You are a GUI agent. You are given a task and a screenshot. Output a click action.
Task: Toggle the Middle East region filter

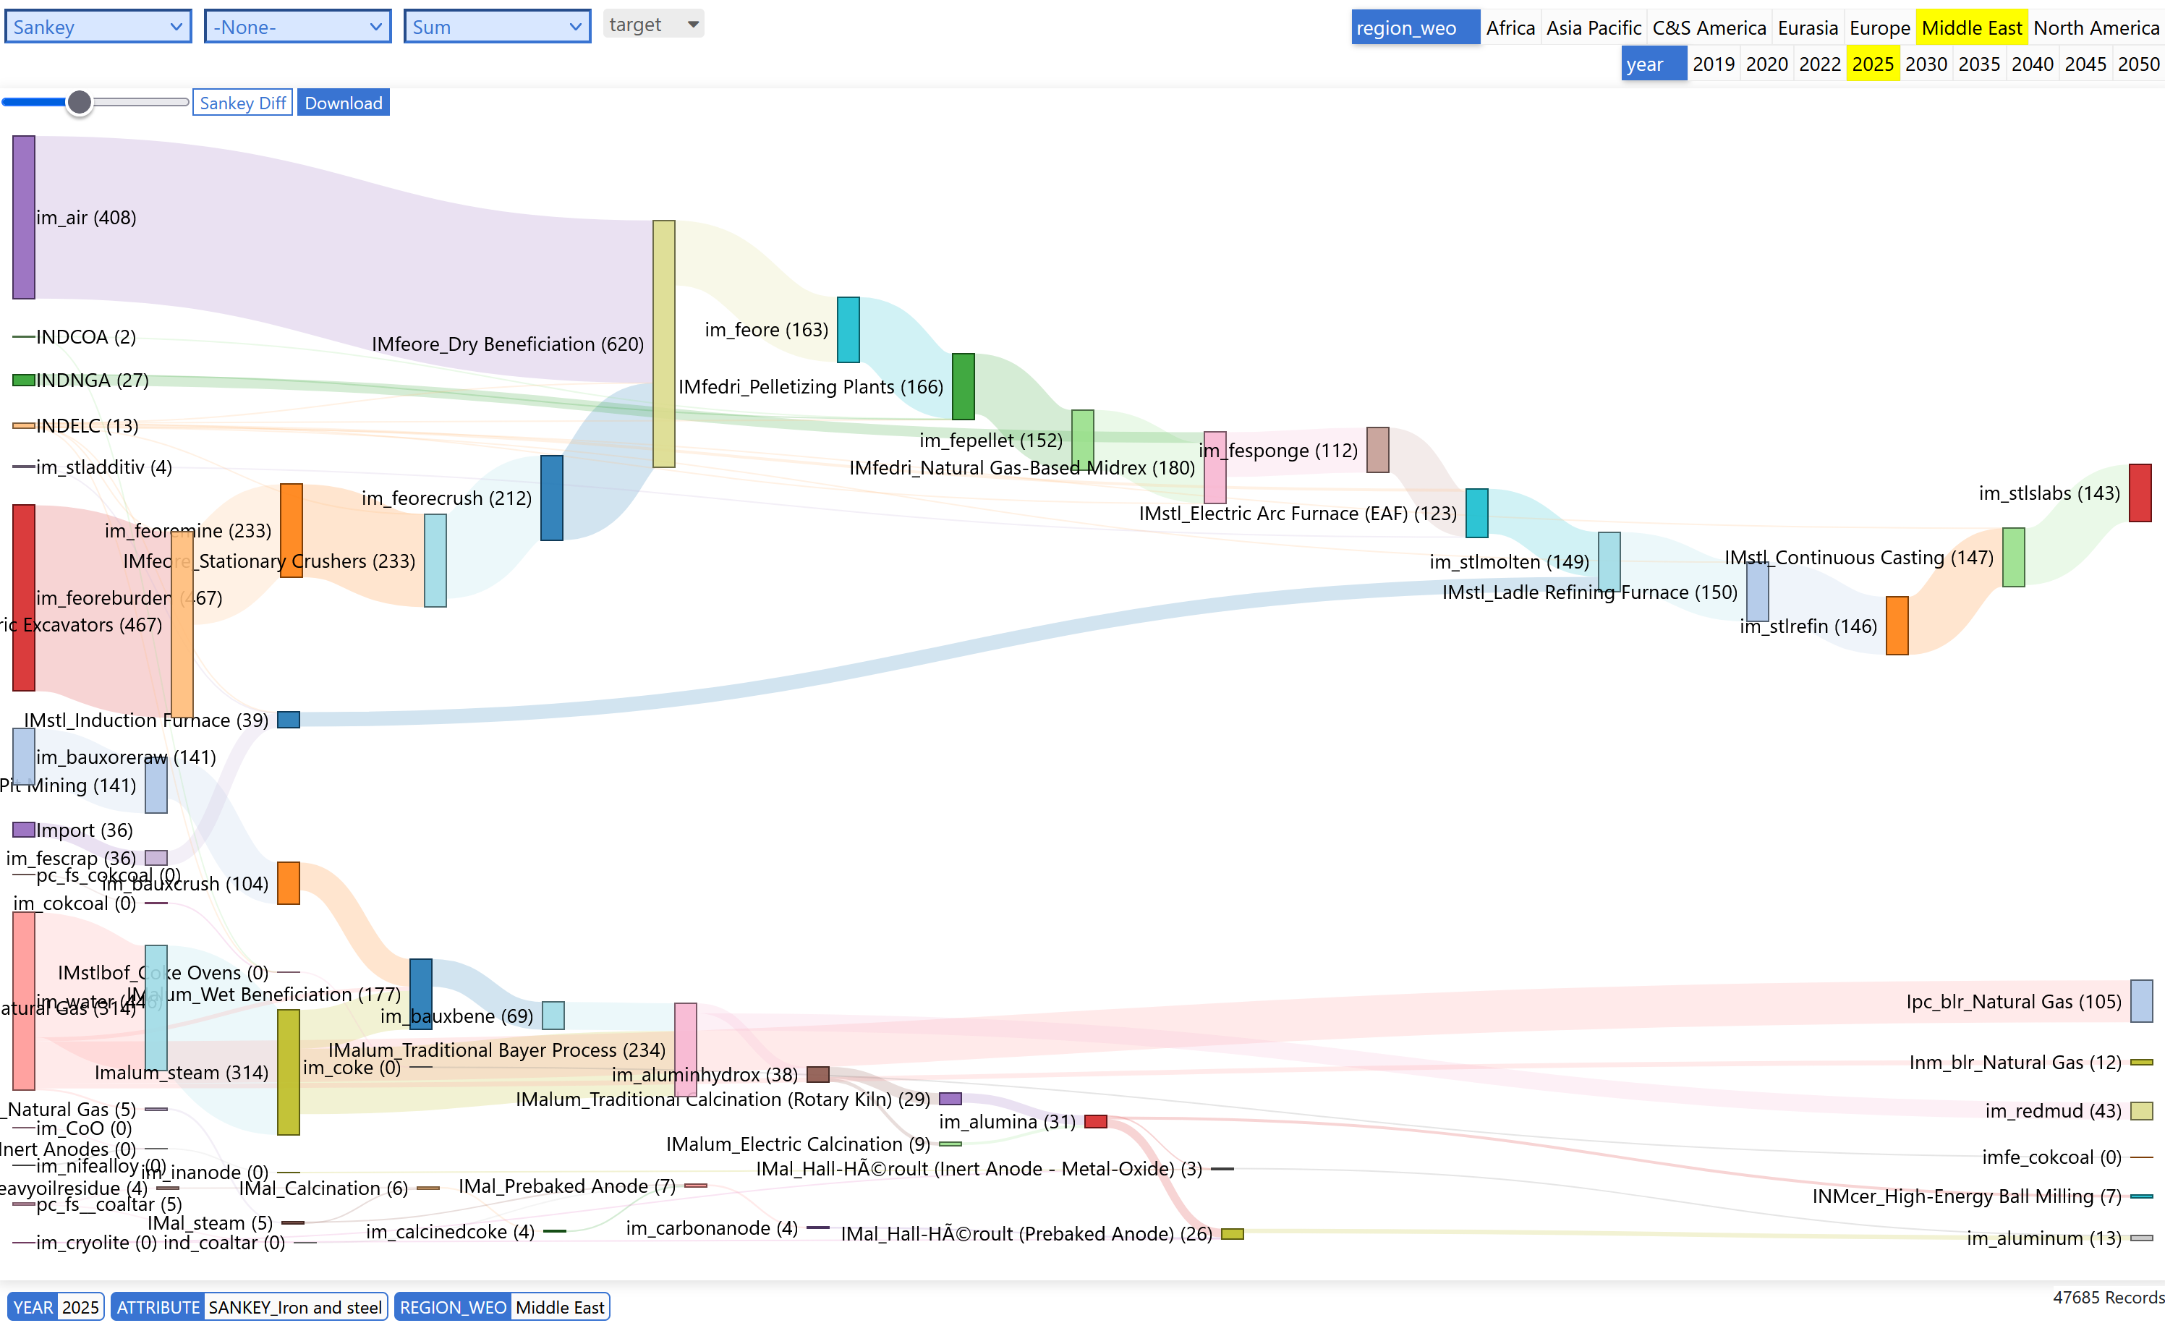1971,27
